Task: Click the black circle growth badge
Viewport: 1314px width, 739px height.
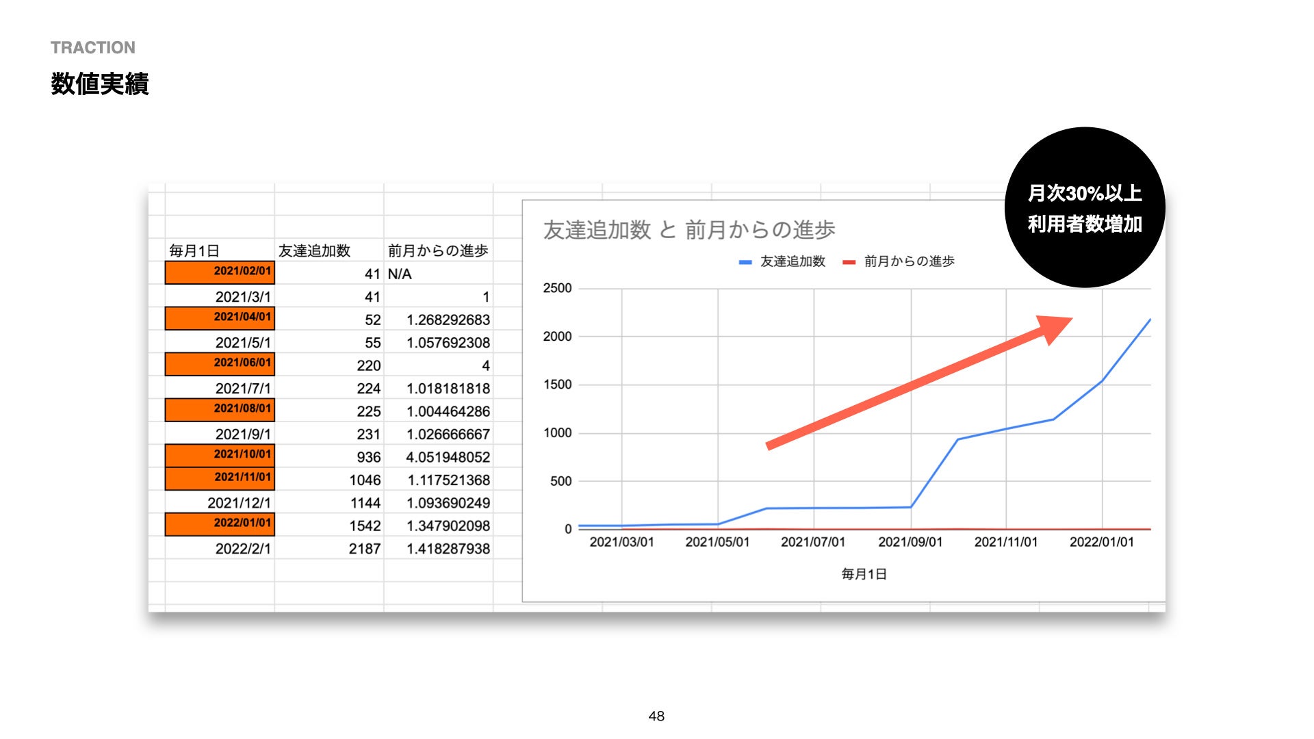Action: 1085,208
